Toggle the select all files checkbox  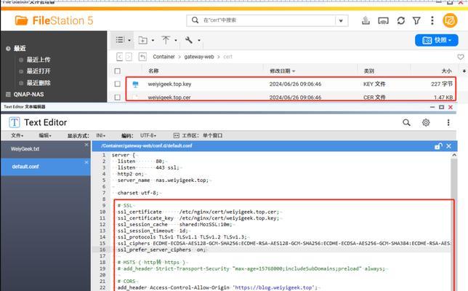pos(118,71)
